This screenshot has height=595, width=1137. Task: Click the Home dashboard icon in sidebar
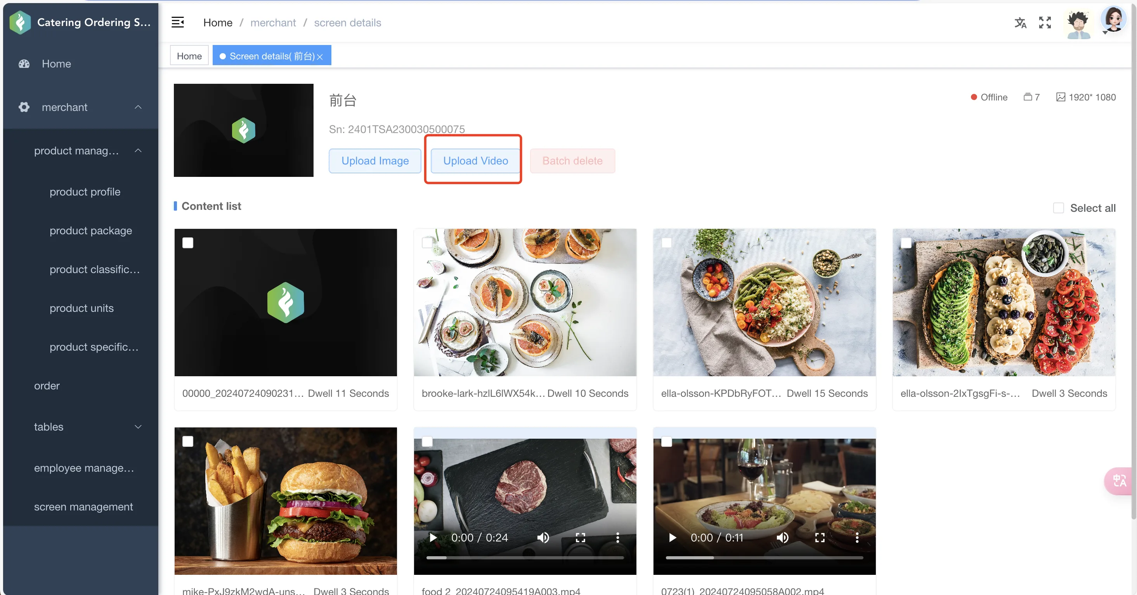tap(24, 64)
